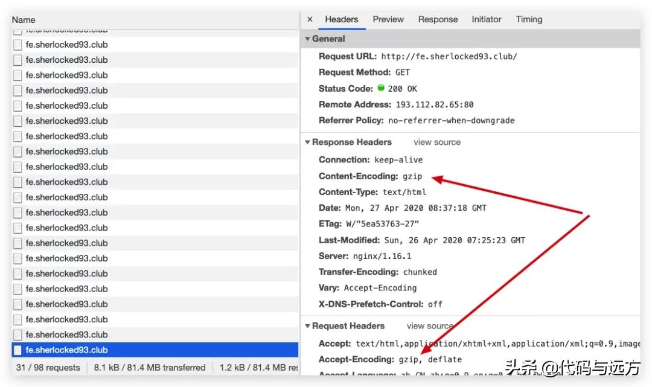Select the highlighted fe.sherlocked93.club request row
Image resolution: width=652 pixels, height=387 pixels.
pos(155,350)
